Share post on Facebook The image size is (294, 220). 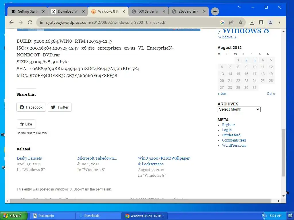[31, 107]
